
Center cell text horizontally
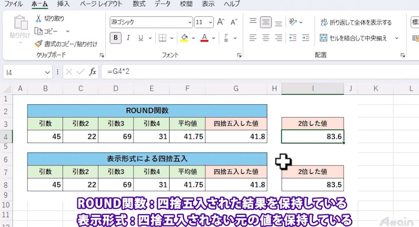pyautogui.click(x=266, y=38)
